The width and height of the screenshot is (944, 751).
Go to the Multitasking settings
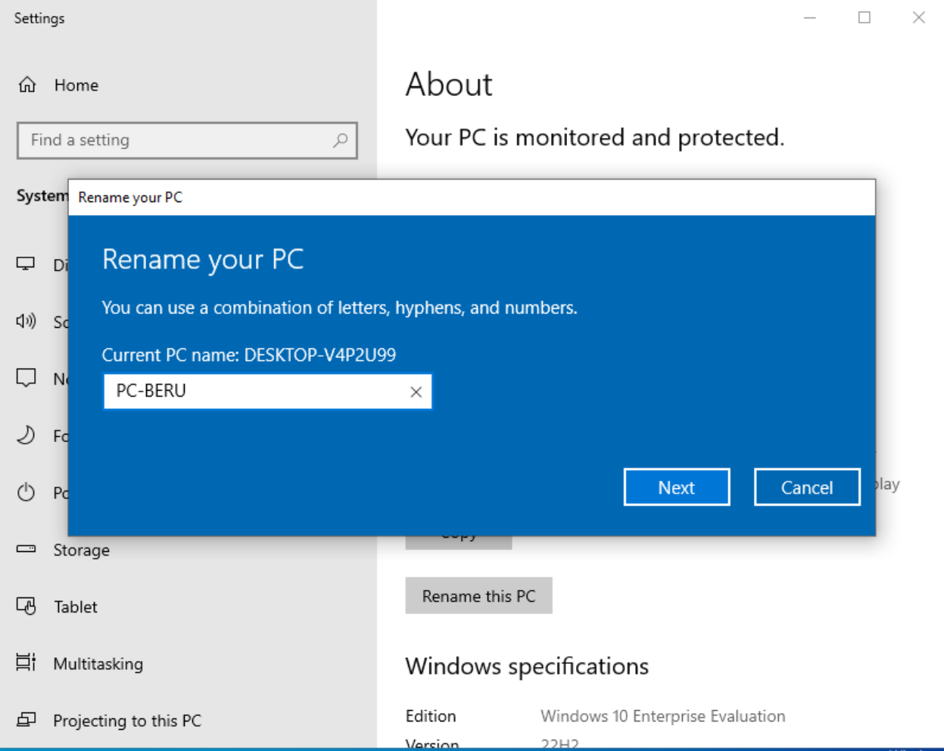pos(98,664)
